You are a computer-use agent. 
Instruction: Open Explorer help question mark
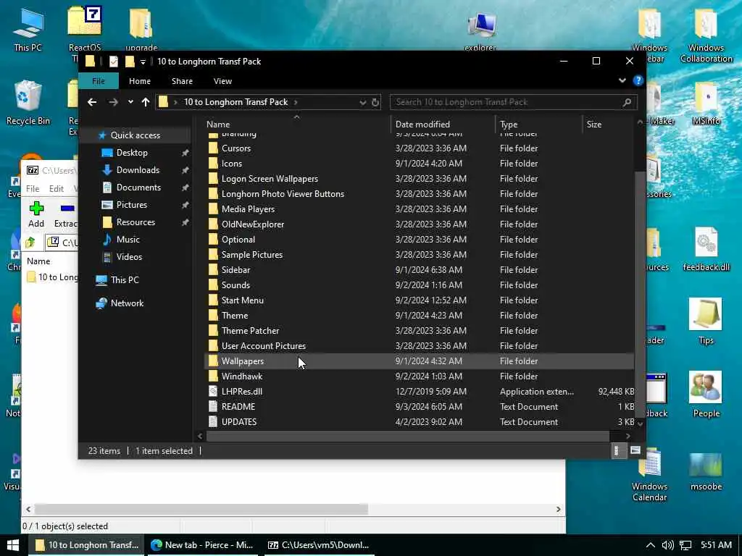click(638, 80)
